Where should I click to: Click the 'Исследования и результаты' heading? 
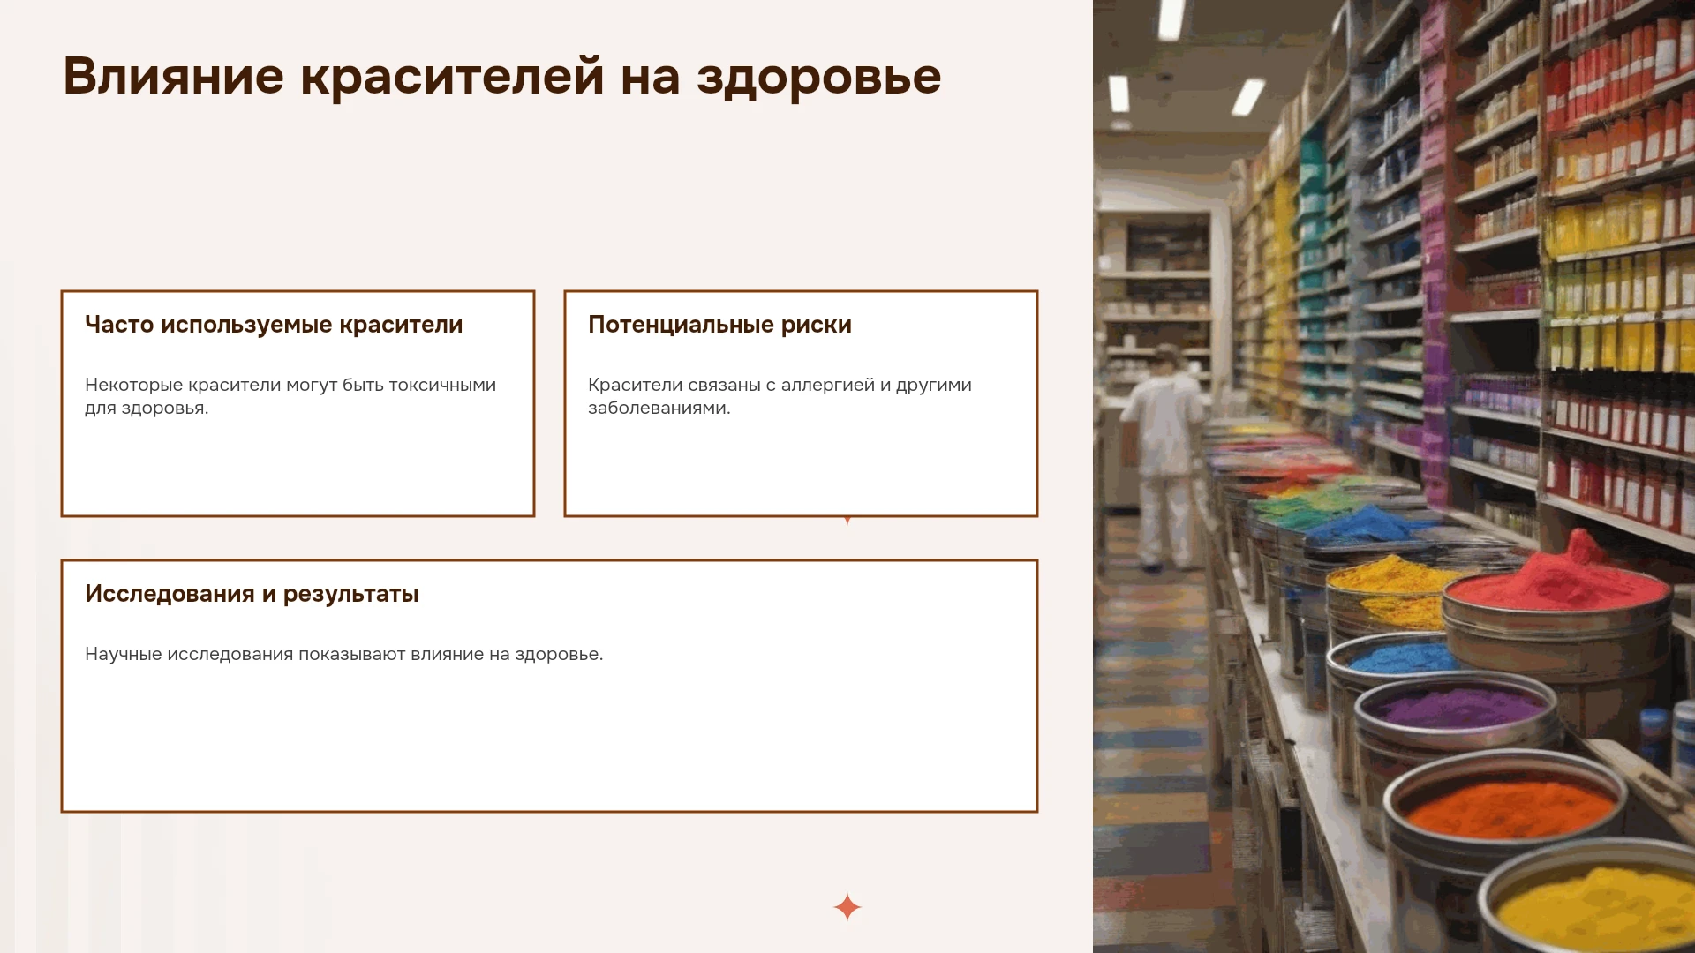click(x=252, y=594)
